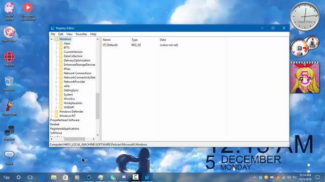
Task: Select the Network Connections key
Action: point(77,73)
